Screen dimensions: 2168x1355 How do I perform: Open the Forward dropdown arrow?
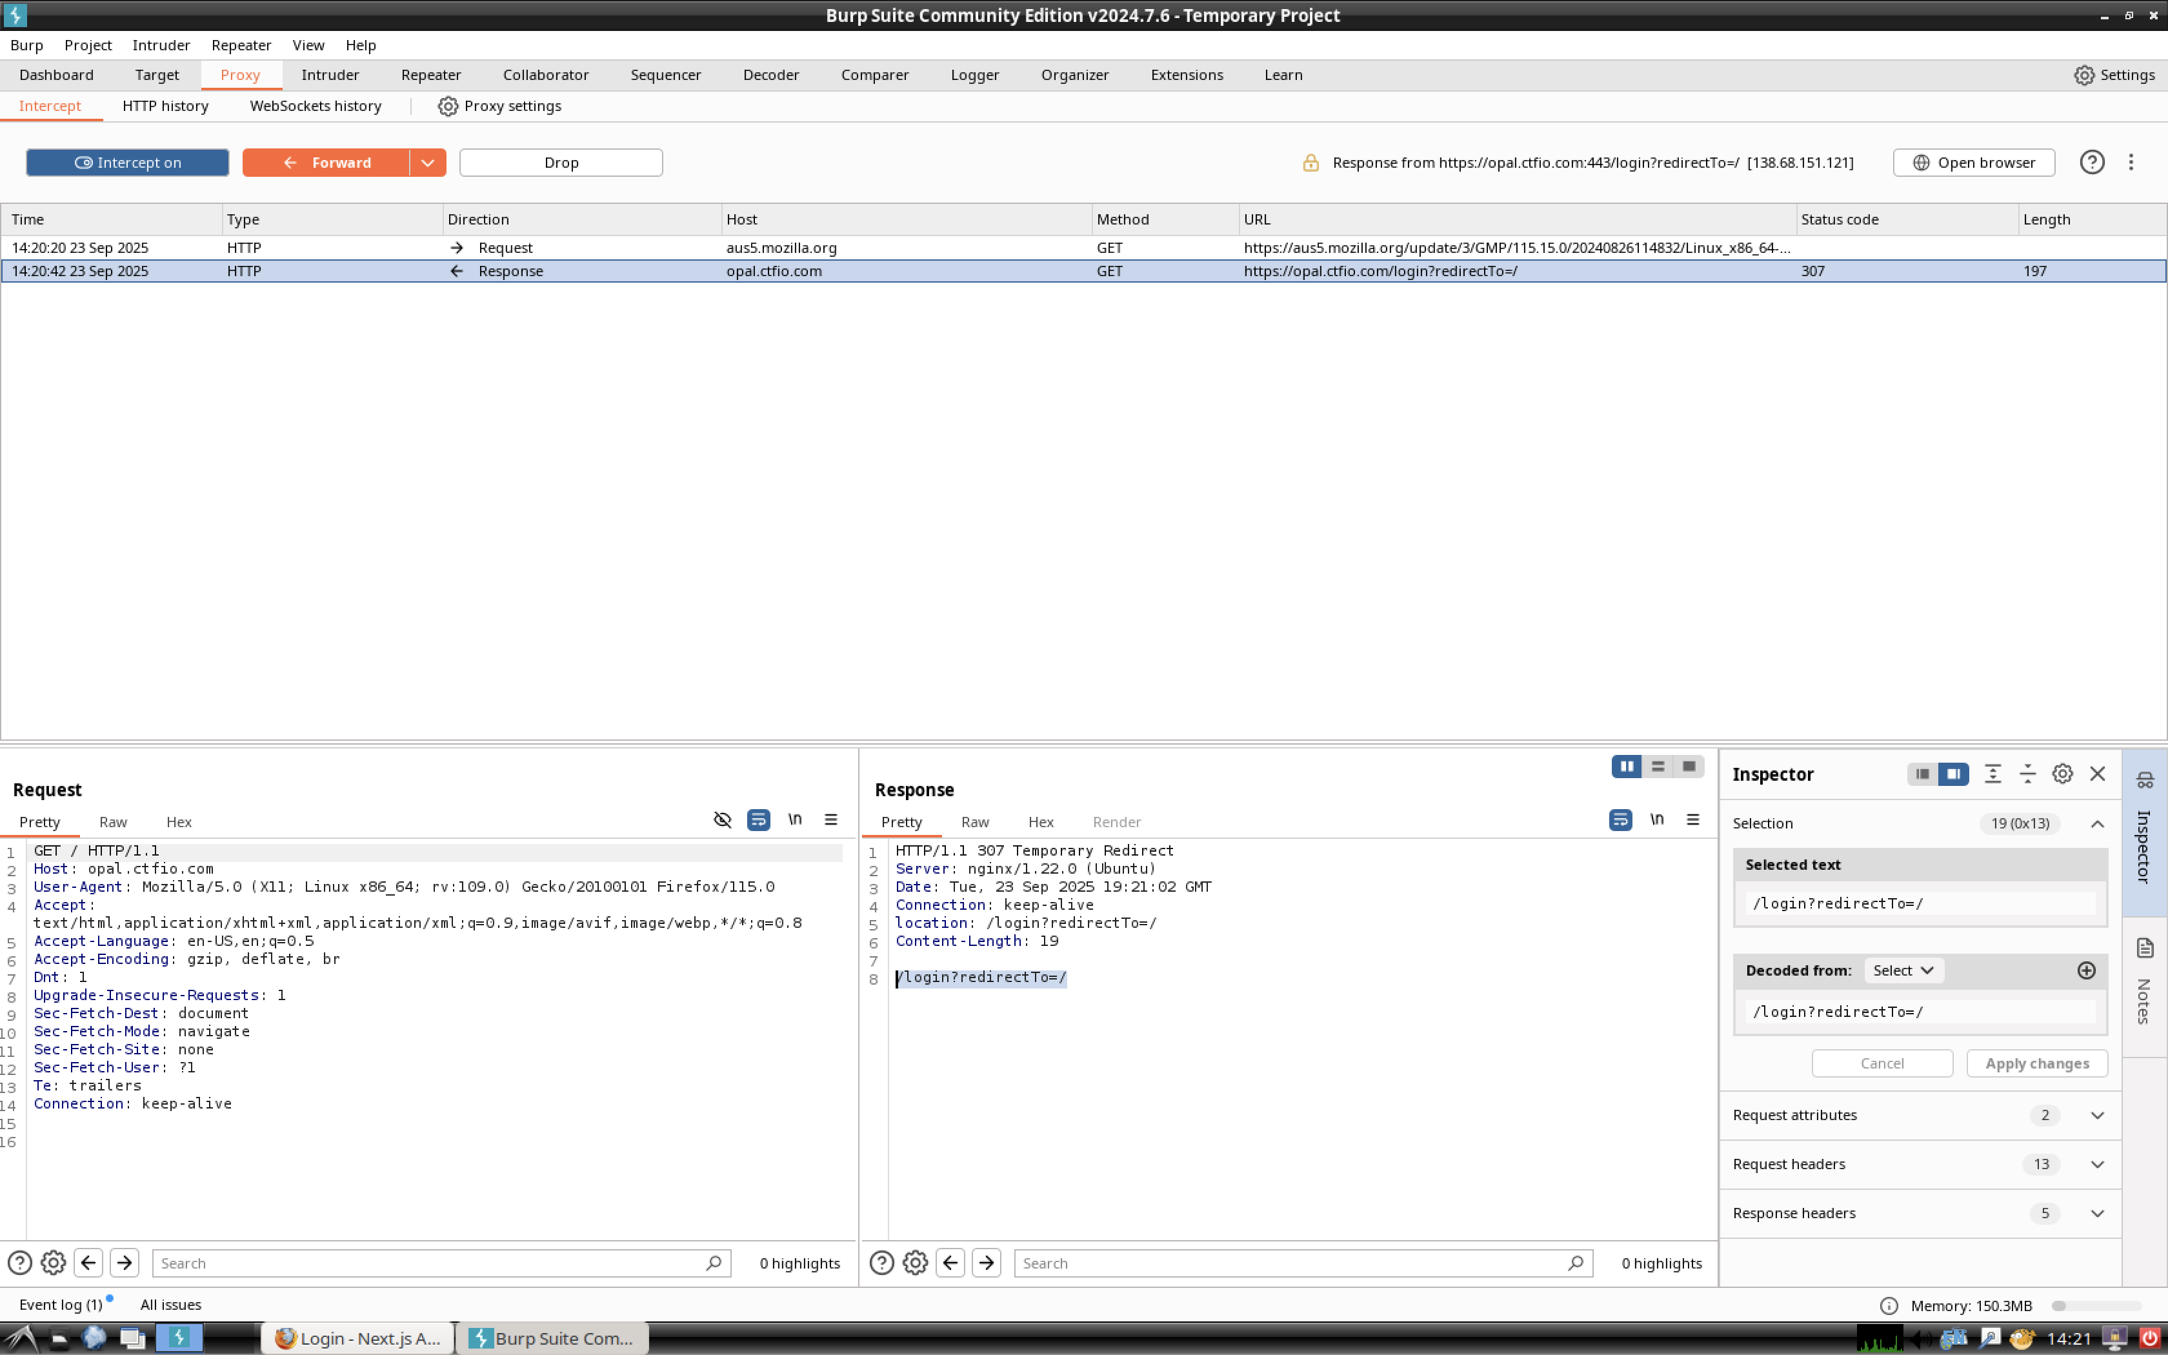coord(428,162)
